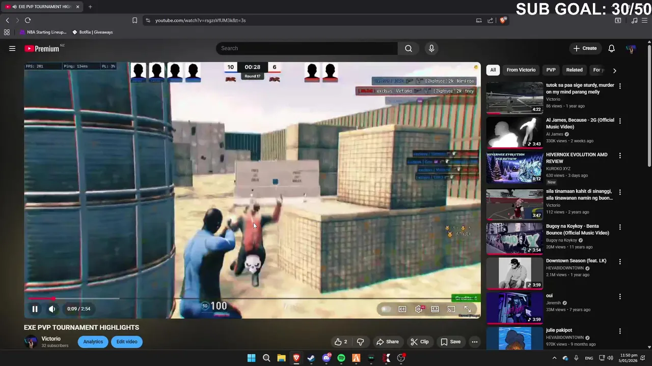
Task: Open options for 'tutok sa paa sige sturdy' video
Action: click(620, 86)
